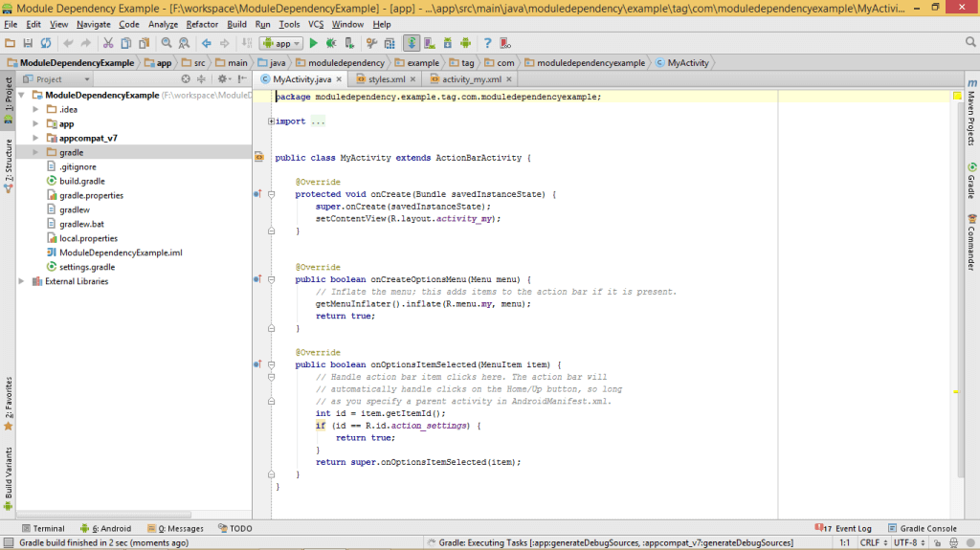Switch to the activity_my.xml tab

coord(471,79)
